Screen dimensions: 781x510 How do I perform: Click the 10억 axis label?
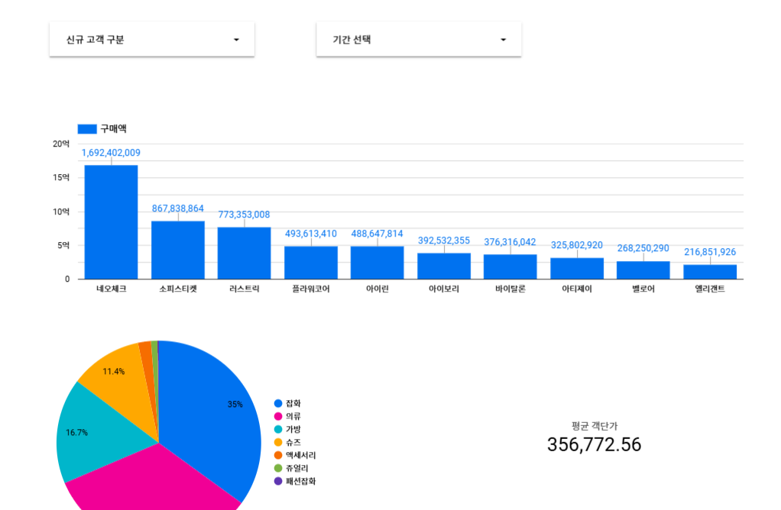[x=61, y=211]
